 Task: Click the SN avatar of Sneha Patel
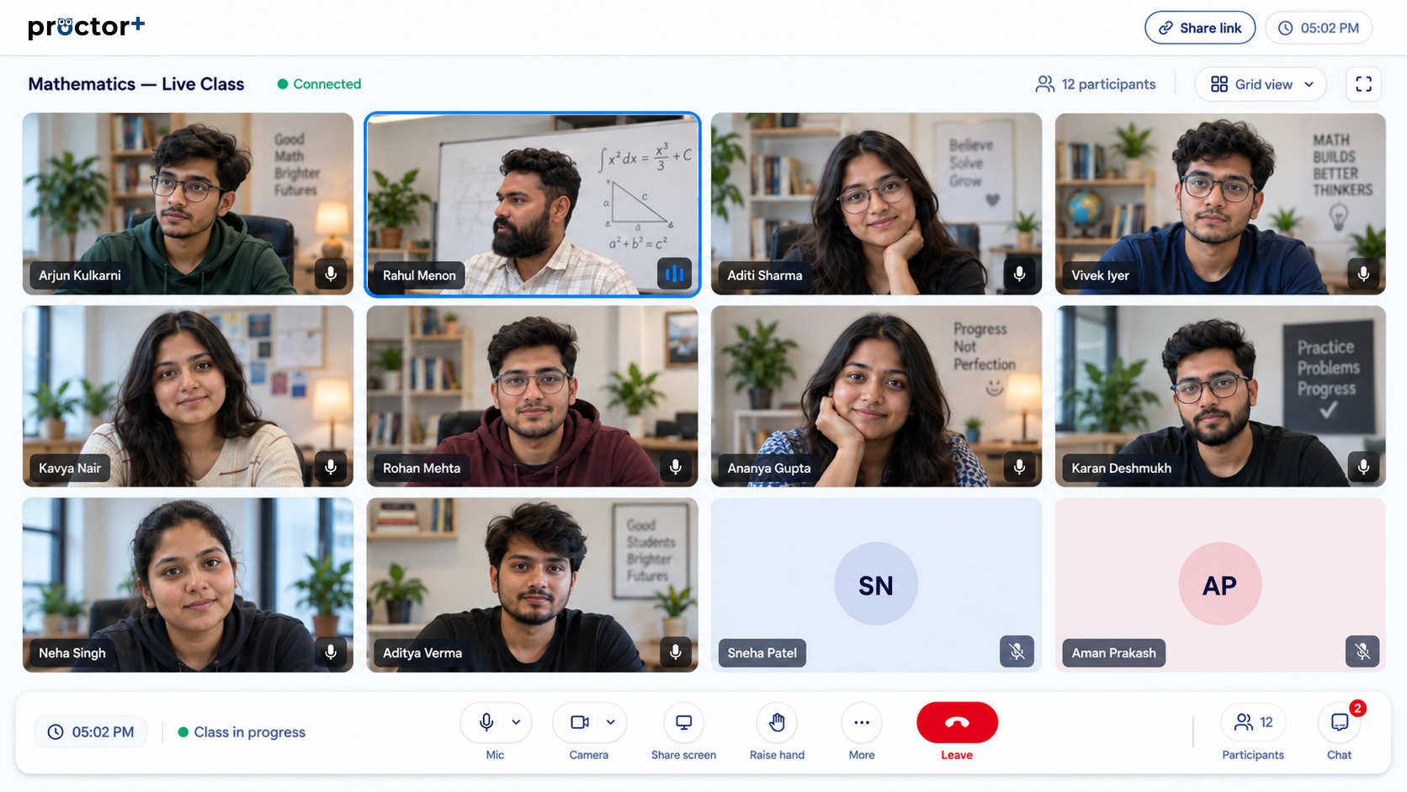[x=876, y=584]
